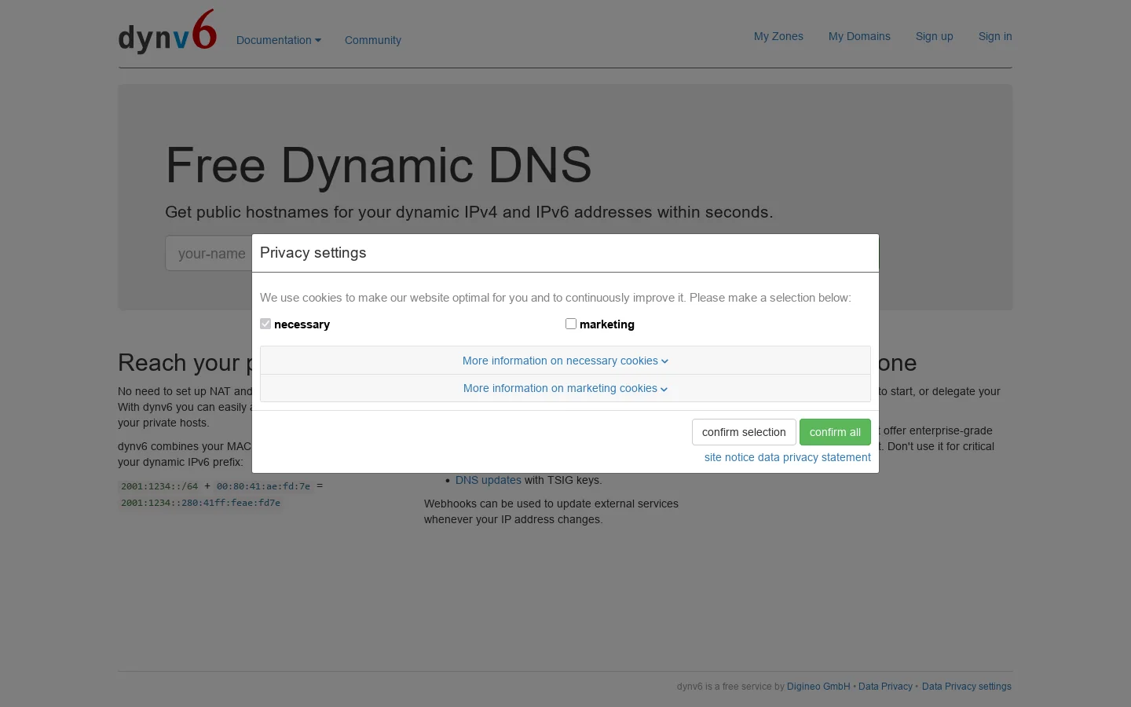Image resolution: width=1131 pixels, height=707 pixels.
Task: Open the Data Privacy footer link
Action: click(x=885, y=687)
